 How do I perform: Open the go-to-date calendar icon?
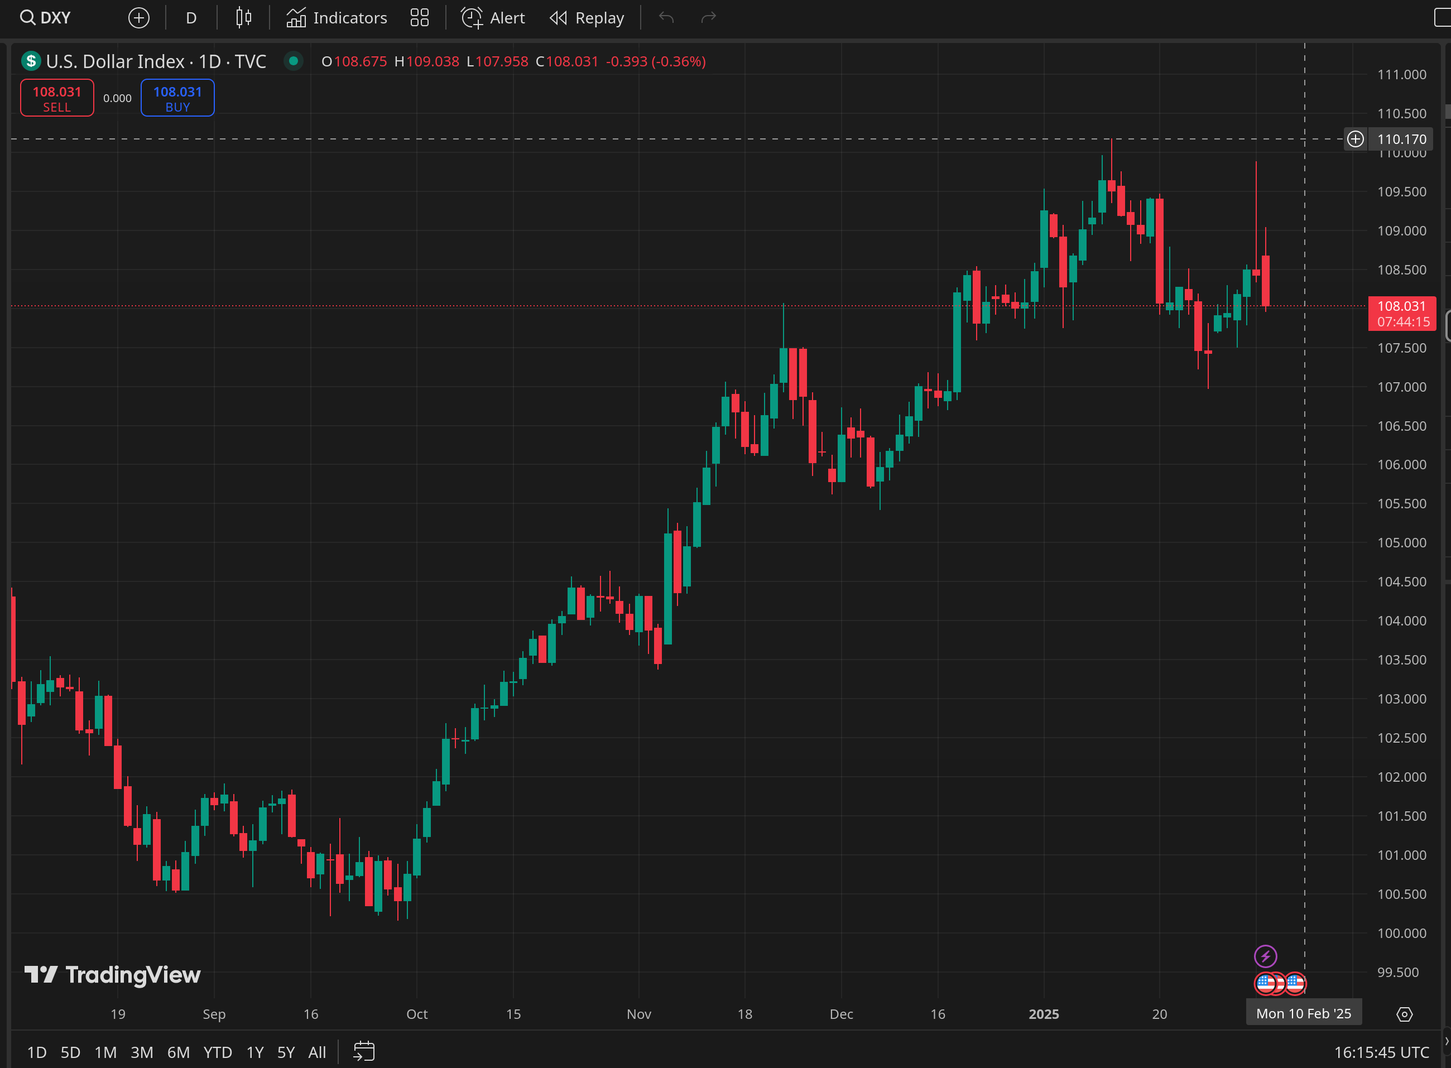(364, 1052)
